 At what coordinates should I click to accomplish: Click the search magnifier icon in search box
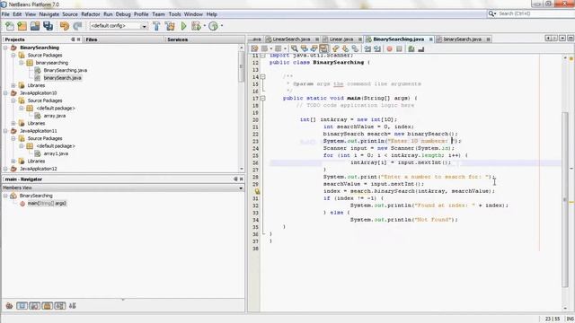[x=491, y=13]
